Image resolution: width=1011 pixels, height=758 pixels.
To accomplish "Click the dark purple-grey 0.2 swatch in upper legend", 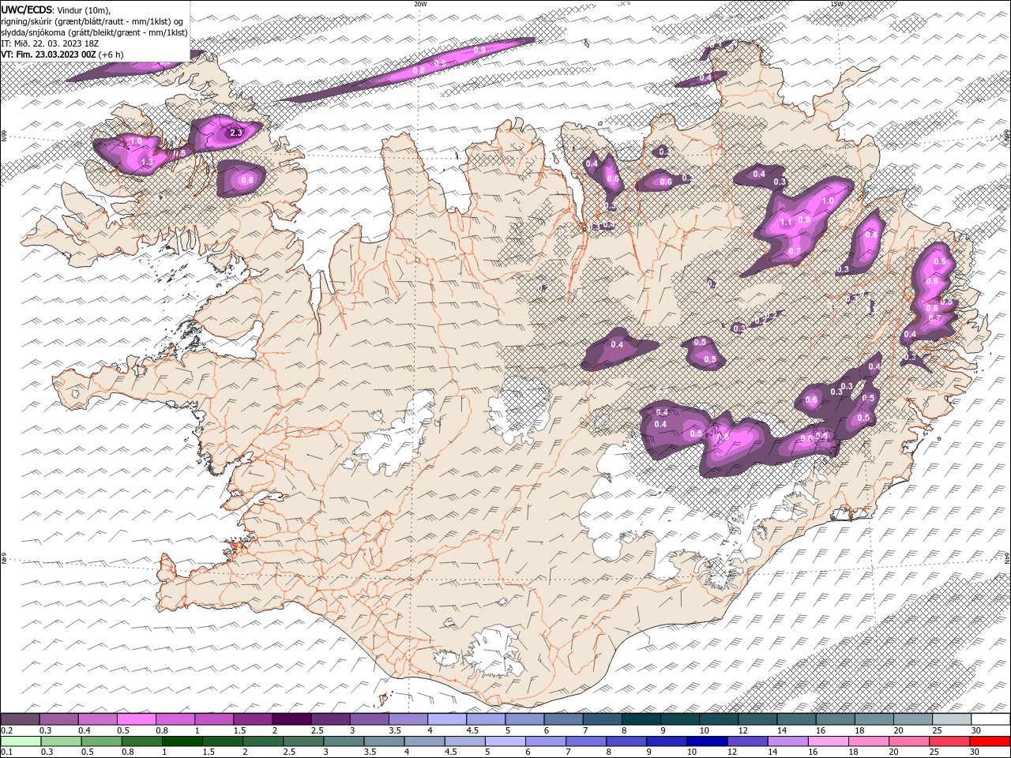I will pyautogui.click(x=20, y=719).
